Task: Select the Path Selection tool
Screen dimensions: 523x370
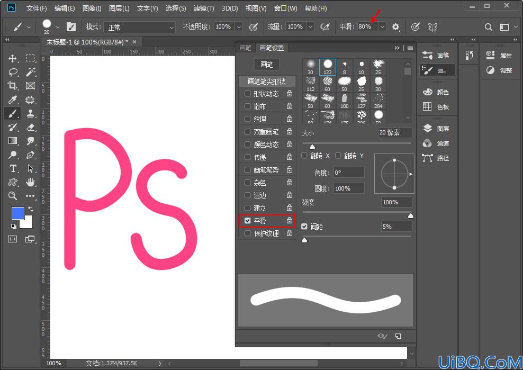Action: (30, 168)
